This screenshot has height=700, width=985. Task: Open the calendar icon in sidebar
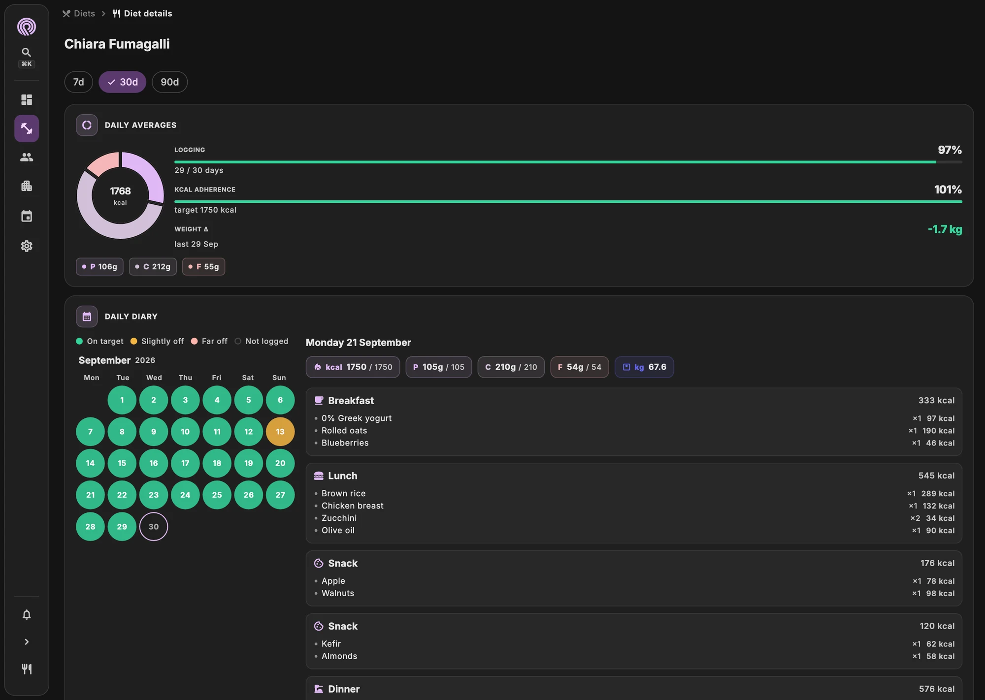tap(27, 216)
